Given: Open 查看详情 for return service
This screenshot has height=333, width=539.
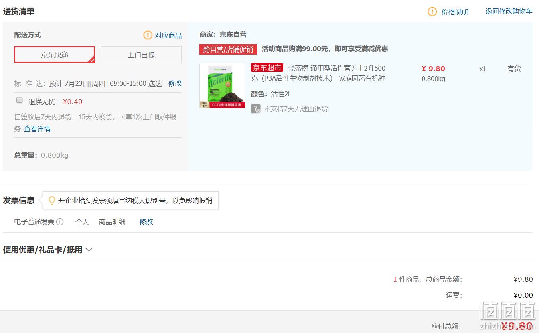Looking at the screenshot, I should coord(37,129).
